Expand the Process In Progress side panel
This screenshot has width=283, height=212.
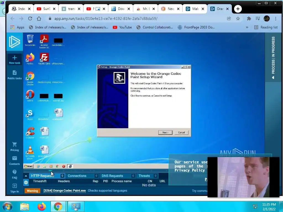pyautogui.click(x=273, y=58)
